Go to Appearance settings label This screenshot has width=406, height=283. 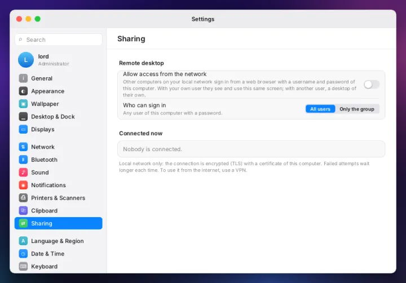point(47,91)
